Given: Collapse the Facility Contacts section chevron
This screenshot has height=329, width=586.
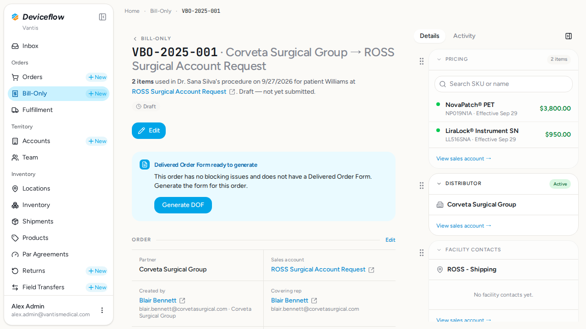Looking at the screenshot, I should pyautogui.click(x=439, y=250).
